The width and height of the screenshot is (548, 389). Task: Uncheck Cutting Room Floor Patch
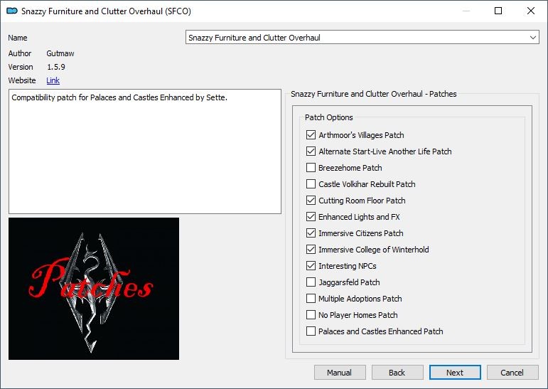pos(311,201)
